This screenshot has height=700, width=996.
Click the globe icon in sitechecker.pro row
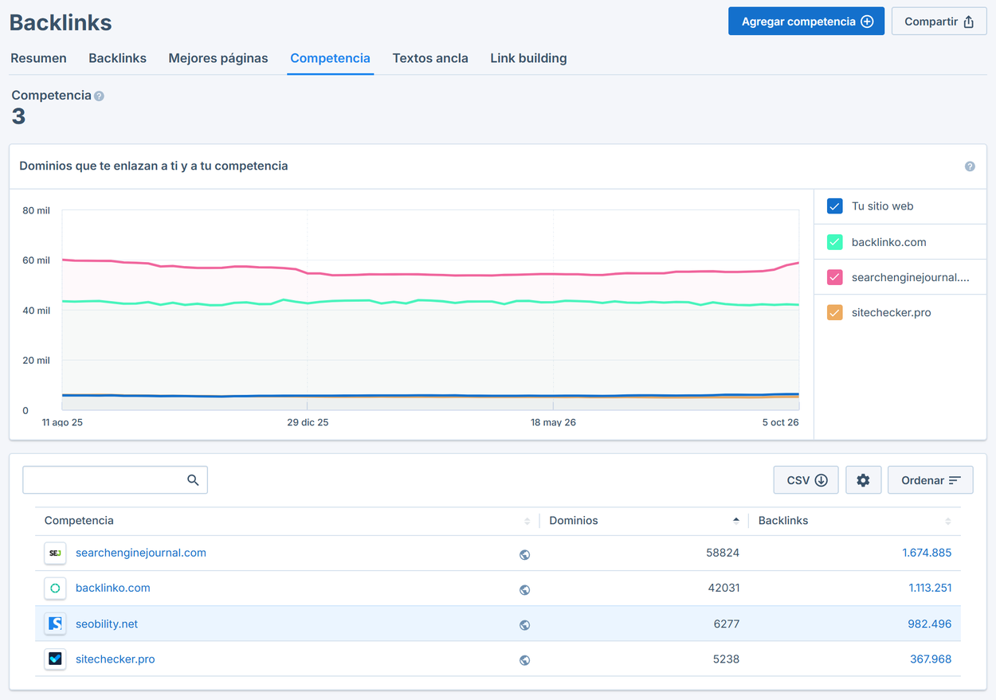tap(524, 659)
